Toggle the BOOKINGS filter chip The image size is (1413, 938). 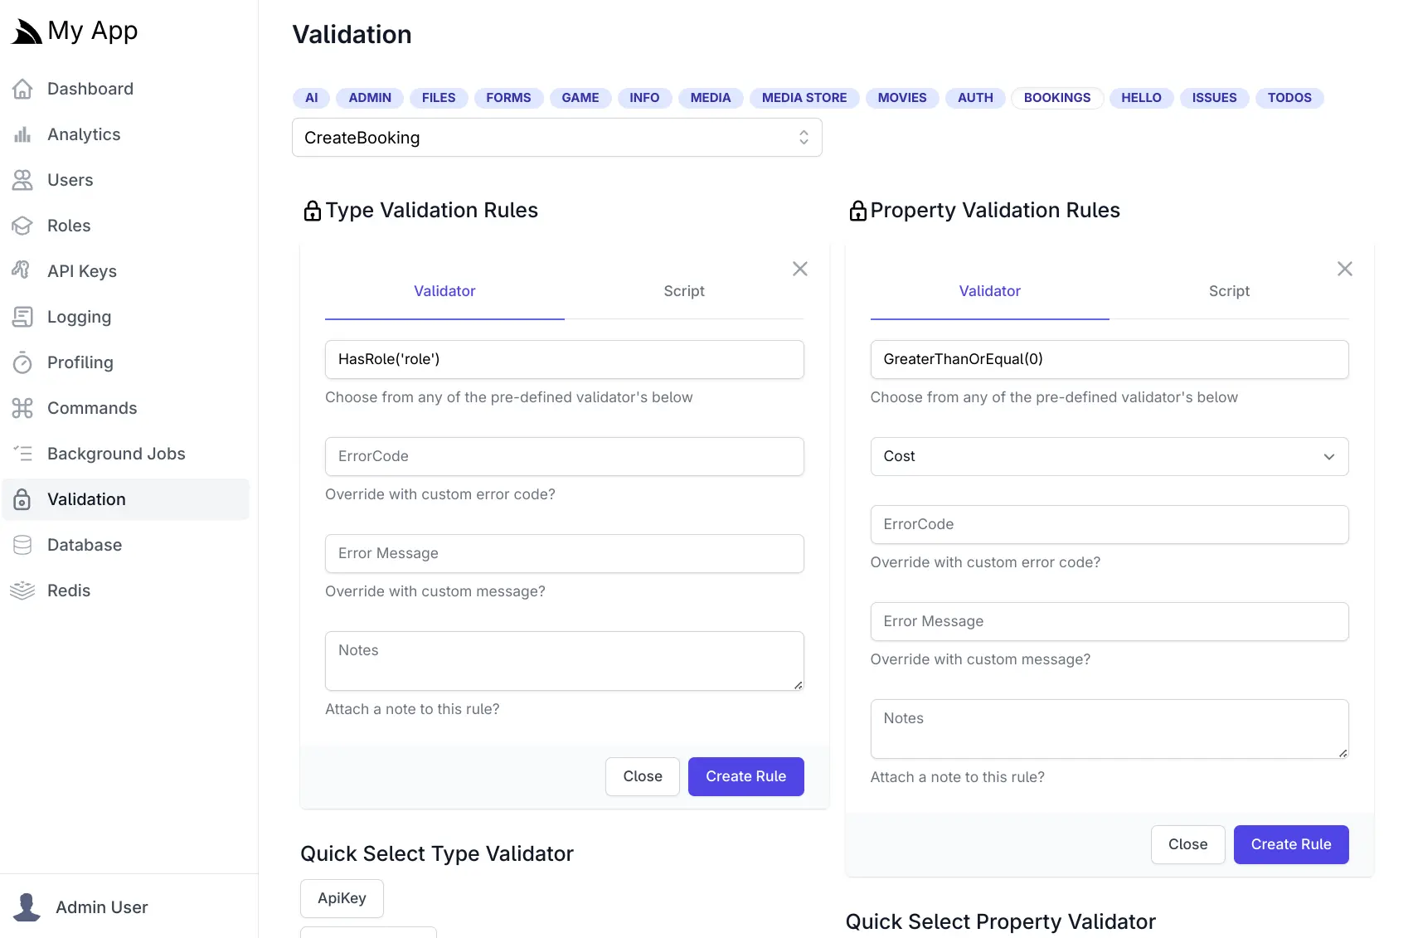point(1057,98)
